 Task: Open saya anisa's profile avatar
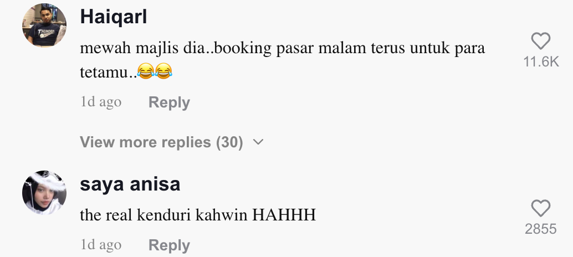[x=44, y=192]
